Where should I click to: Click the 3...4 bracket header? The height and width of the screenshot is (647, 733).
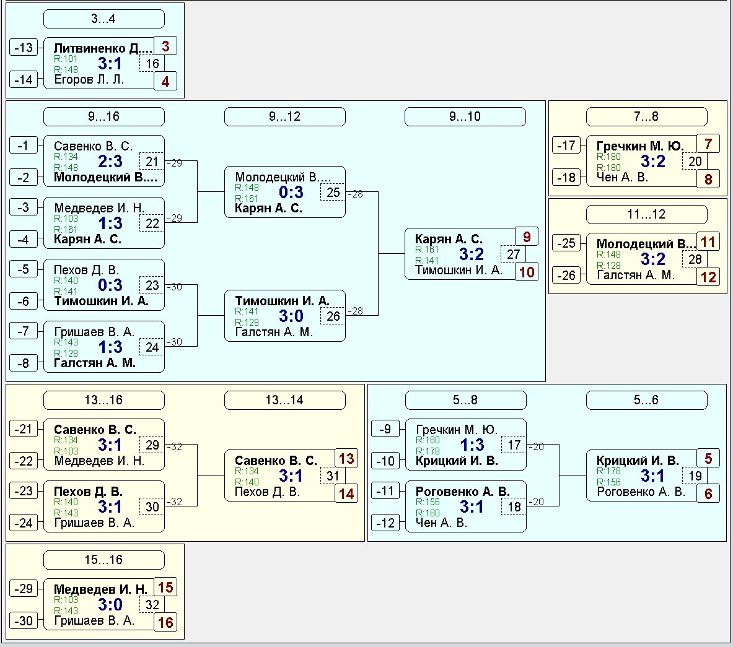coord(103,19)
